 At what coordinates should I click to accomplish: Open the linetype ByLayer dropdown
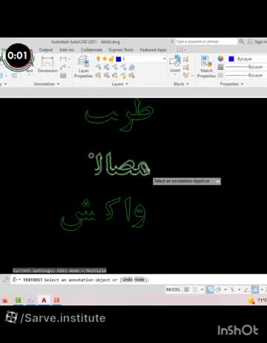(245, 75)
